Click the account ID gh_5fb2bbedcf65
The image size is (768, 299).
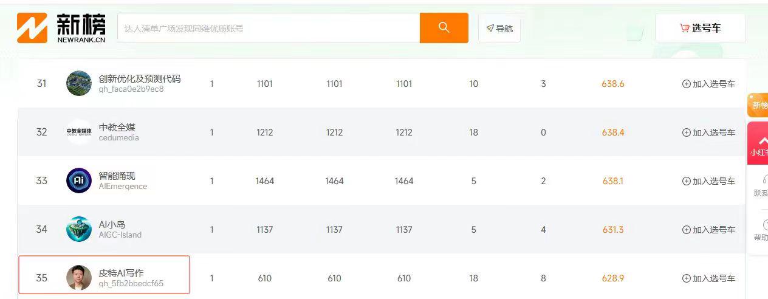click(131, 284)
